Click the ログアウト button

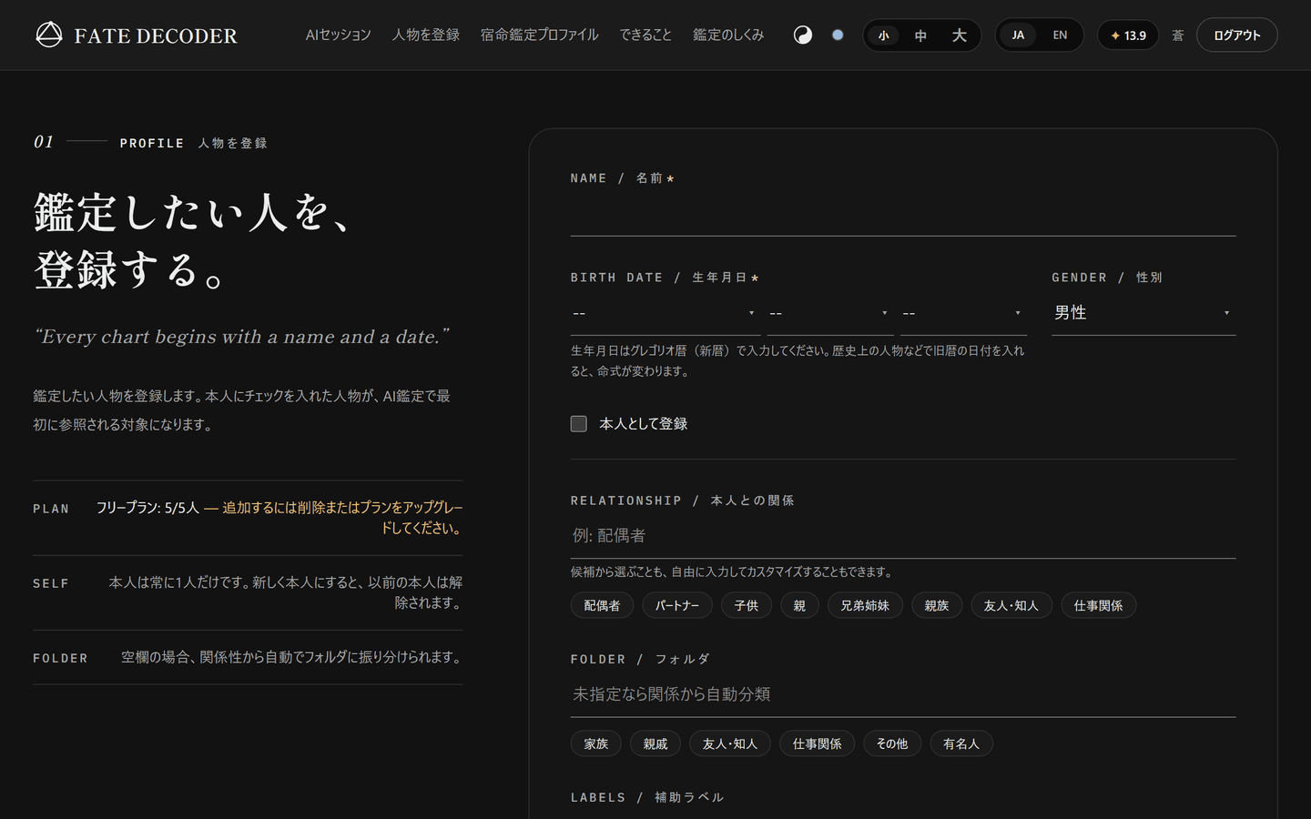click(1236, 35)
